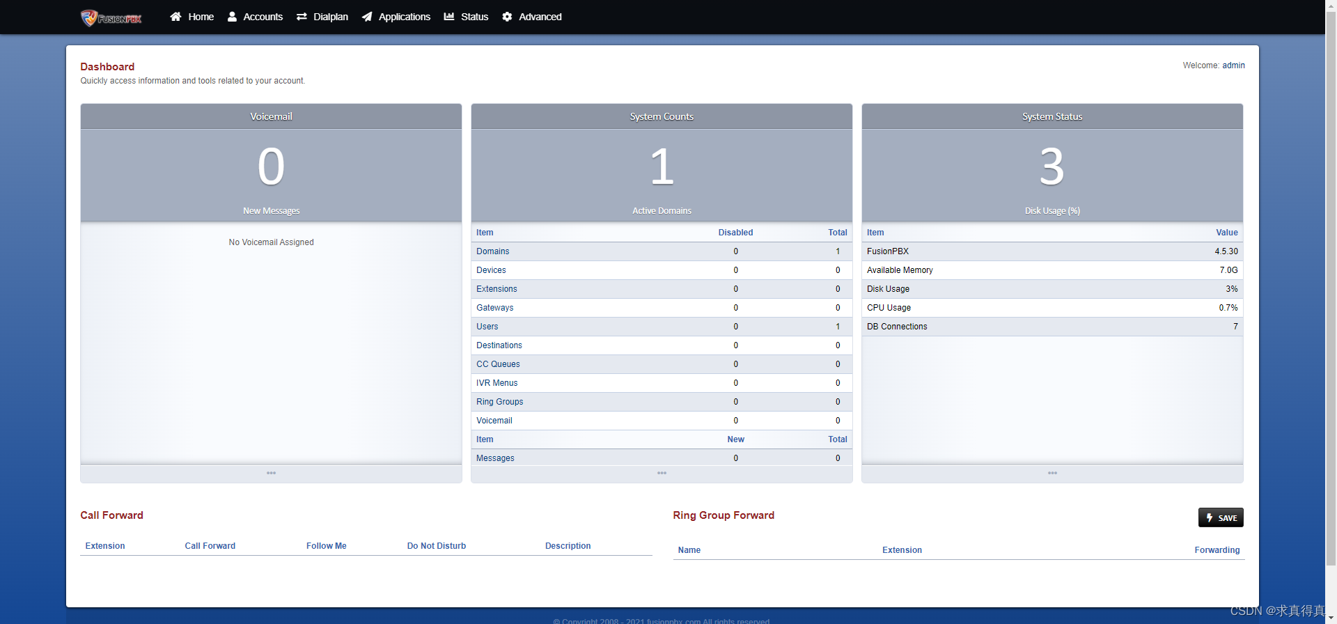
Task: Open the Gateways link
Action: pos(494,308)
